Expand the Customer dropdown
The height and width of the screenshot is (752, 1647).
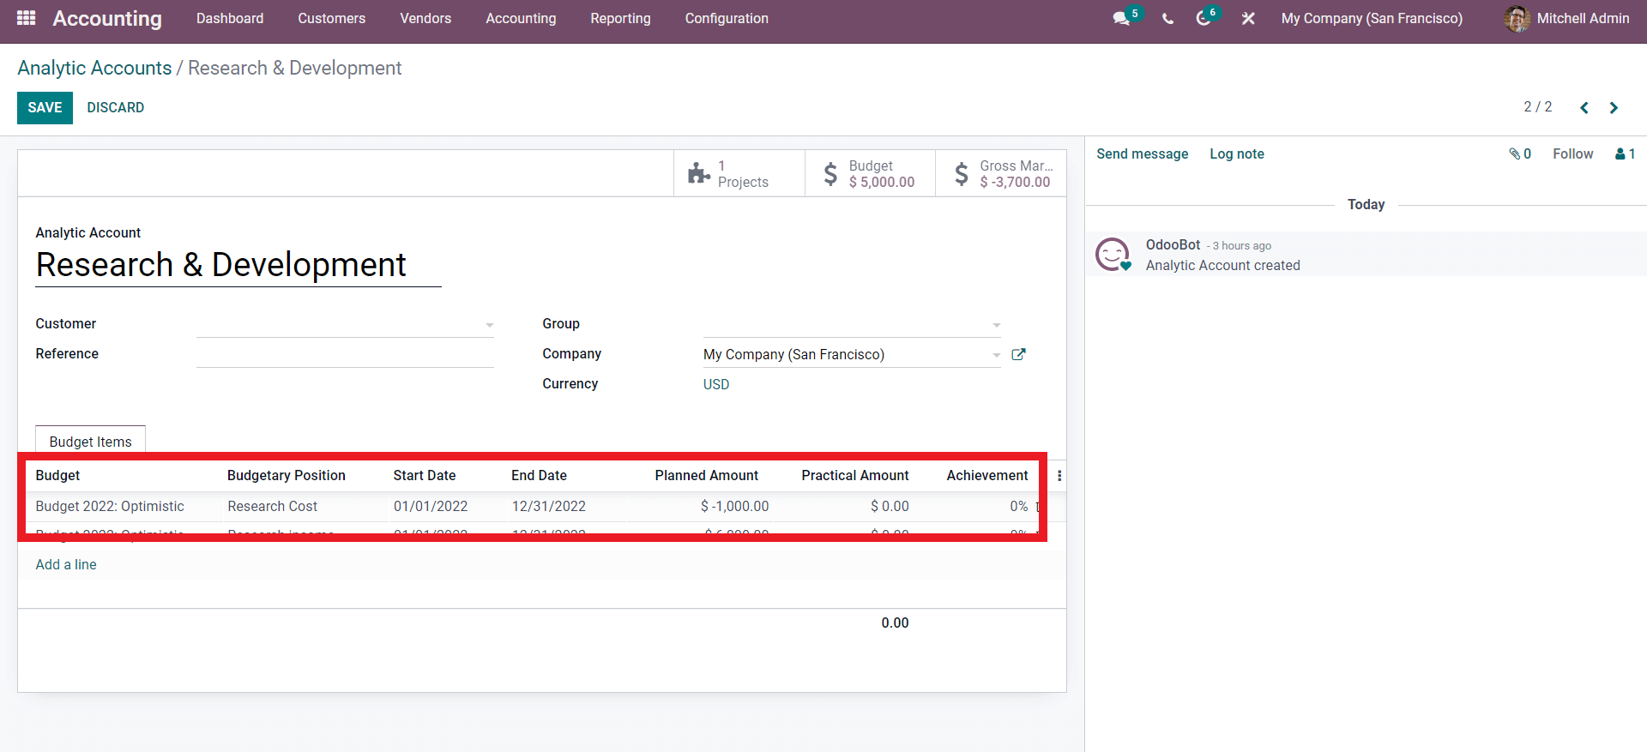click(x=490, y=325)
